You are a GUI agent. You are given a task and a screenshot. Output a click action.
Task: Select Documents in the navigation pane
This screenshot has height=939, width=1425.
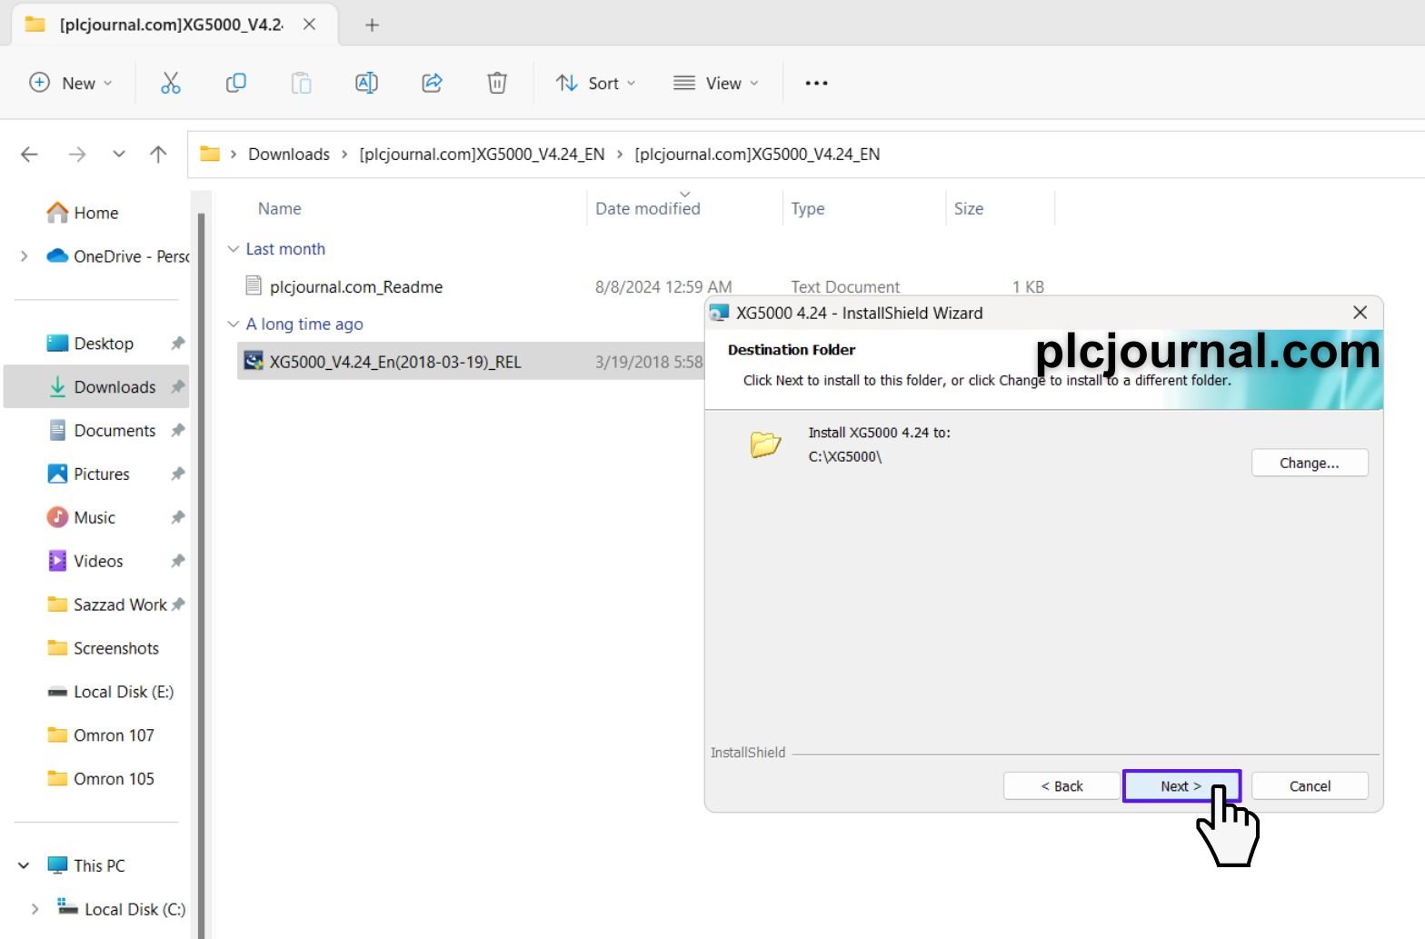point(115,431)
